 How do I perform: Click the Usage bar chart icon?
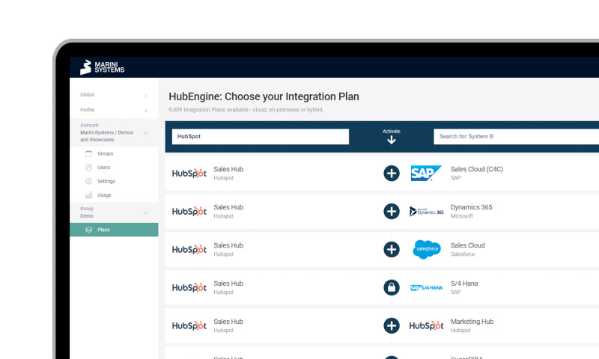88,195
